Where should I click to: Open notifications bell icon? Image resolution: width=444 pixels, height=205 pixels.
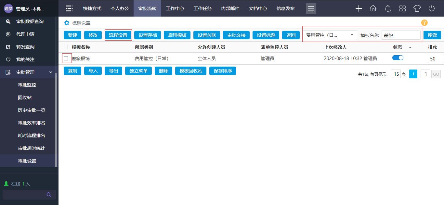pyautogui.click(x=388, y=8)
